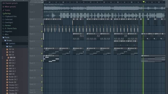Mute Track 6 with its green light
168x94 pixels.
[x=42, y=46]
